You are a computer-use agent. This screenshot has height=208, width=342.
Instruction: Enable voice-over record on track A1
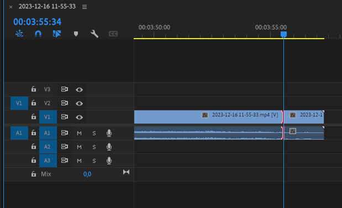pos(109,133)
